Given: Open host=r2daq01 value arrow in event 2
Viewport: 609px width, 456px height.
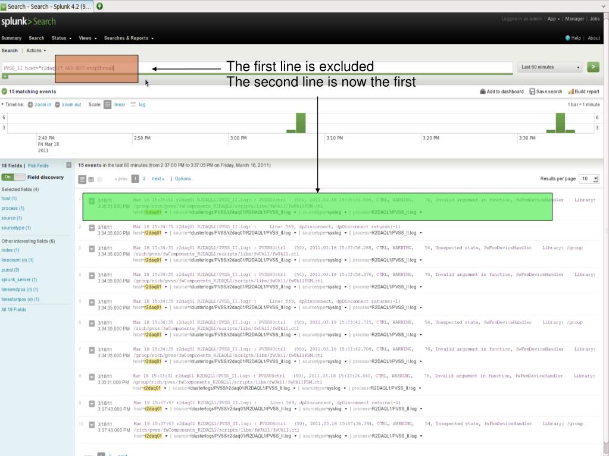Looking at the screenshot, I should pyautogui.click(x=166, y=233).
